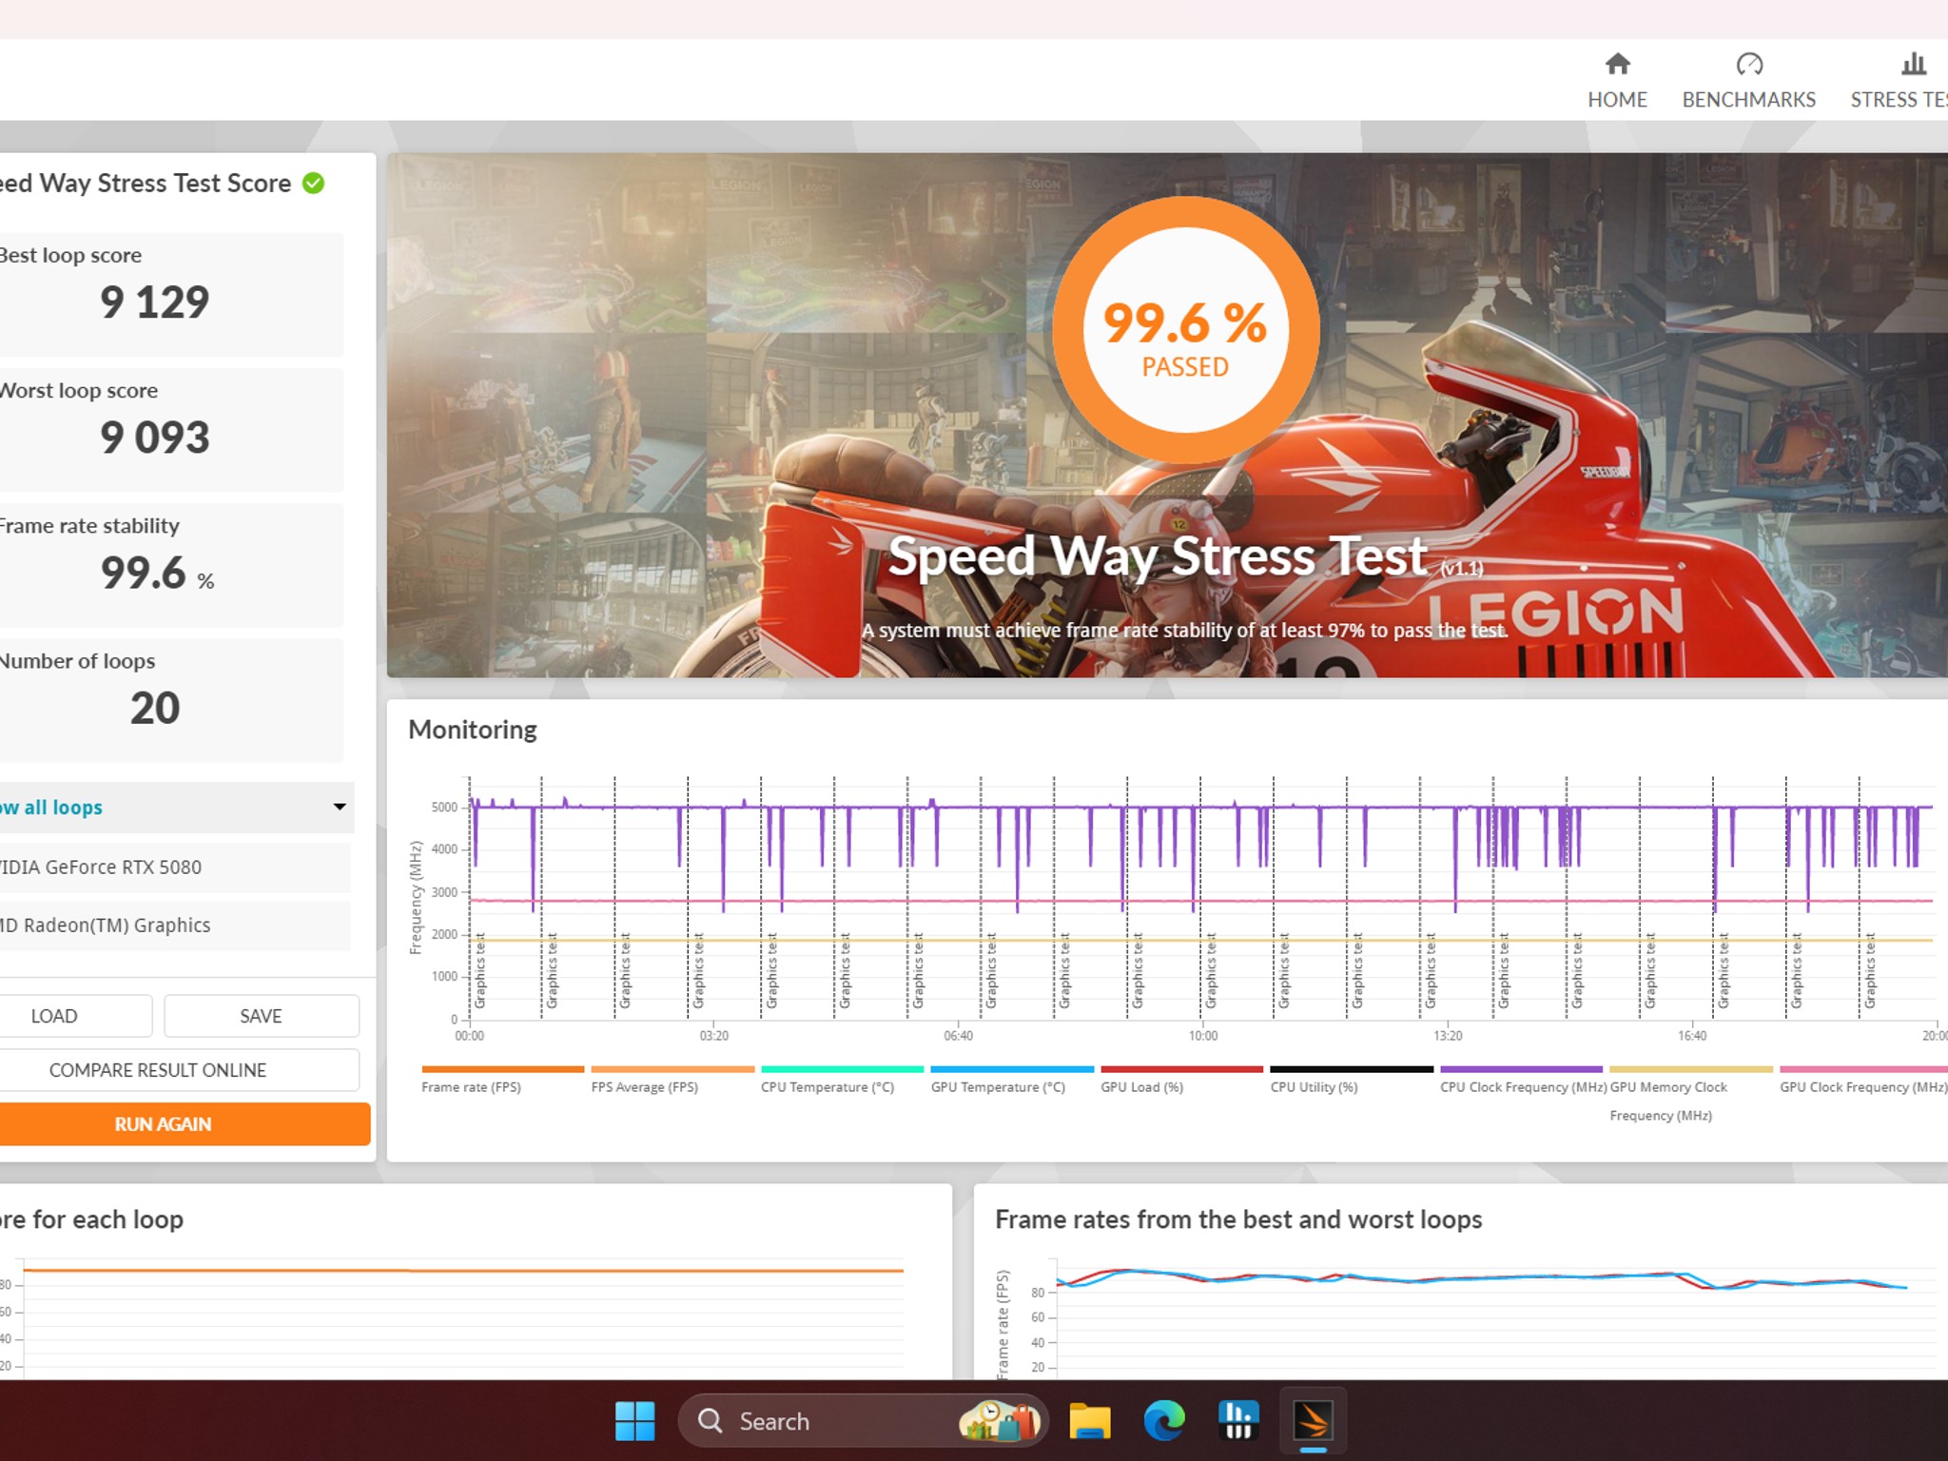This screenshot has width=1948, height=1461.
Task: Click the 10:00 time axis label
Action: pos(1202,1036)
